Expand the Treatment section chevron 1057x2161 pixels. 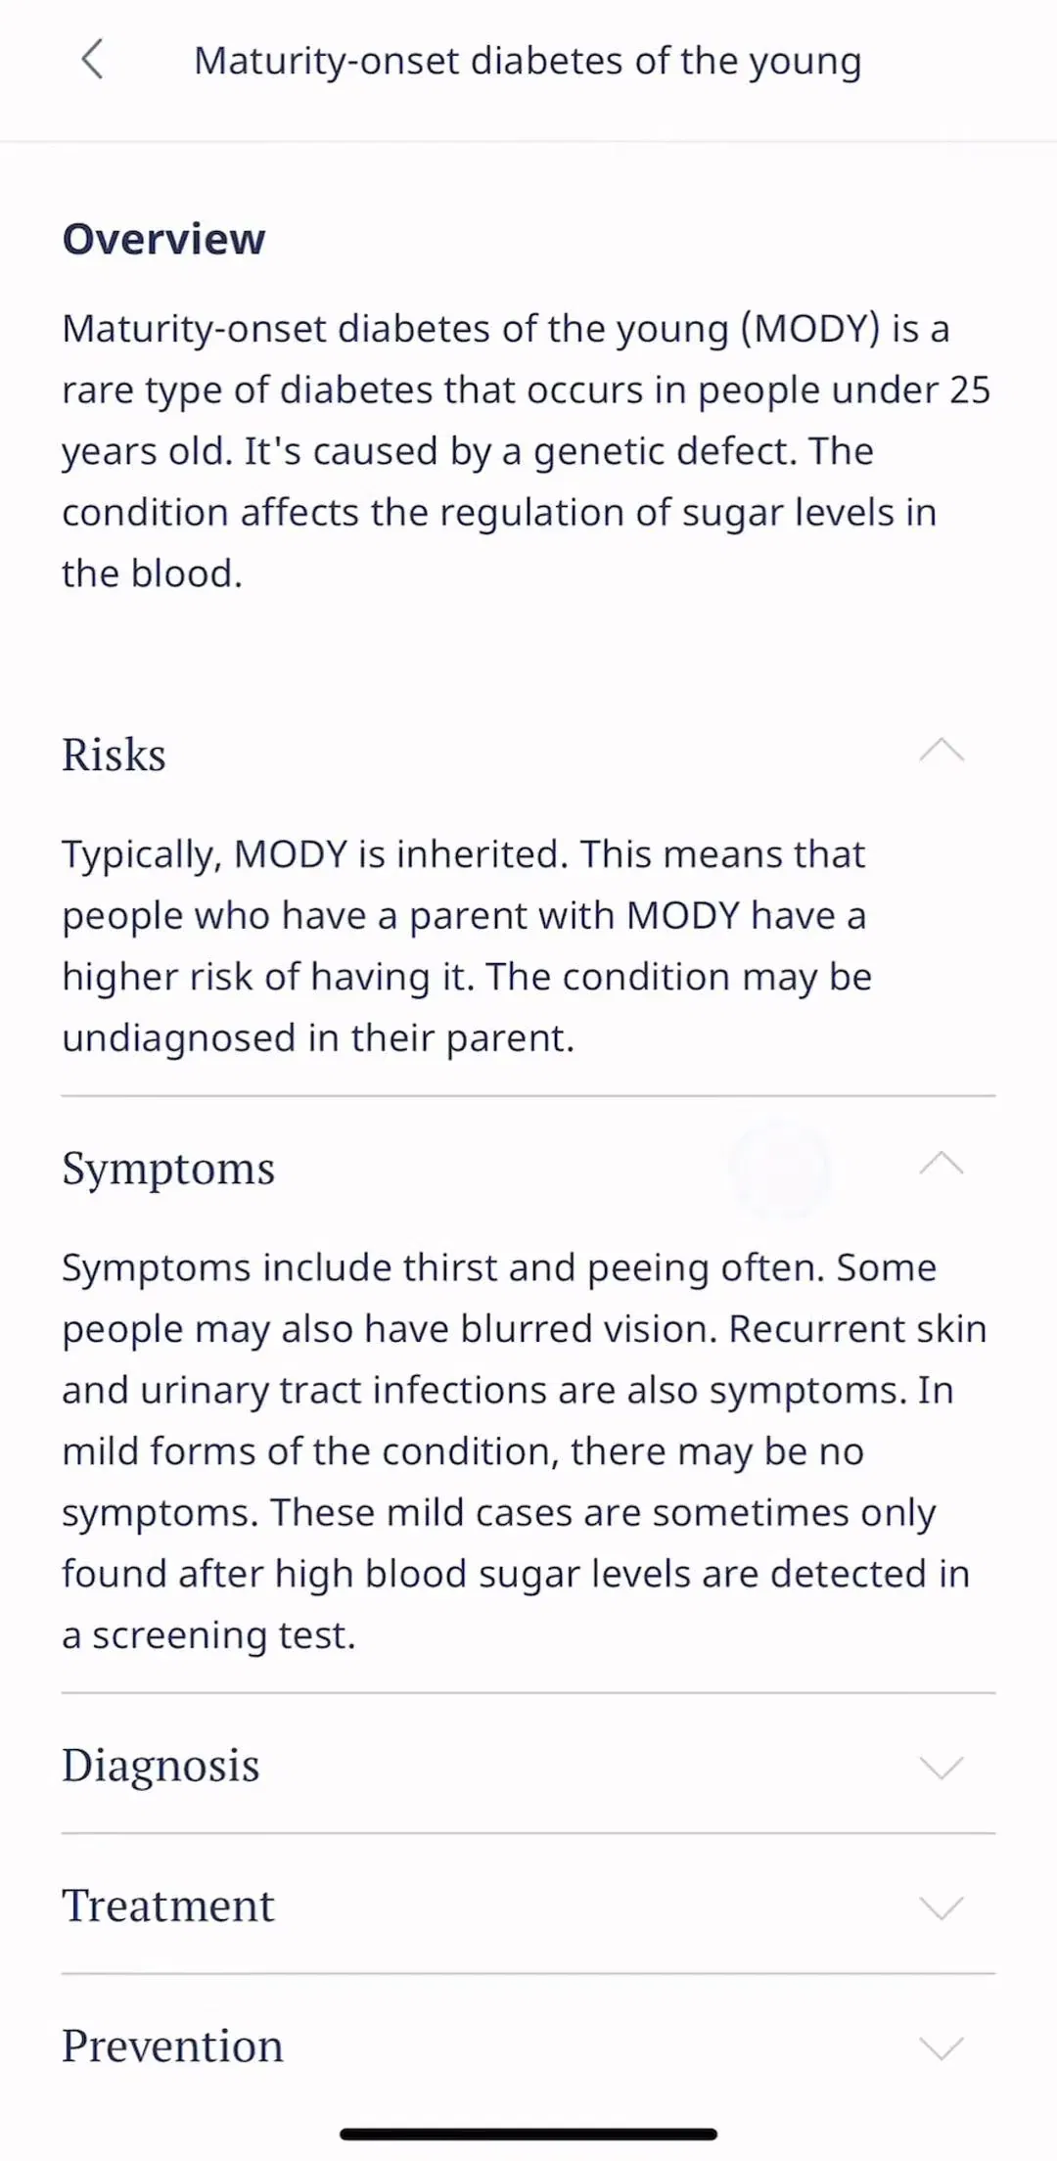coord(942,1907)
